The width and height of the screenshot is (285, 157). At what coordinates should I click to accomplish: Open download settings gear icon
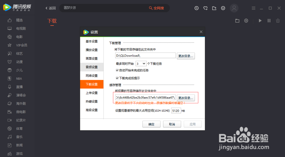[246, 21]
